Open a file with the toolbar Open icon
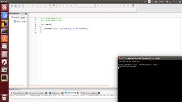The height and width of the screenshot is (102, 182). pos(16,6)
